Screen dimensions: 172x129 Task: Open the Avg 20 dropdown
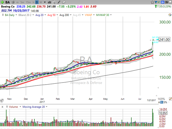pos(45,15)
